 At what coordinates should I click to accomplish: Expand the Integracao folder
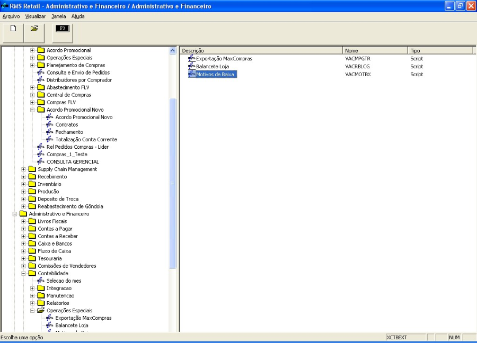tap(32, 288)
